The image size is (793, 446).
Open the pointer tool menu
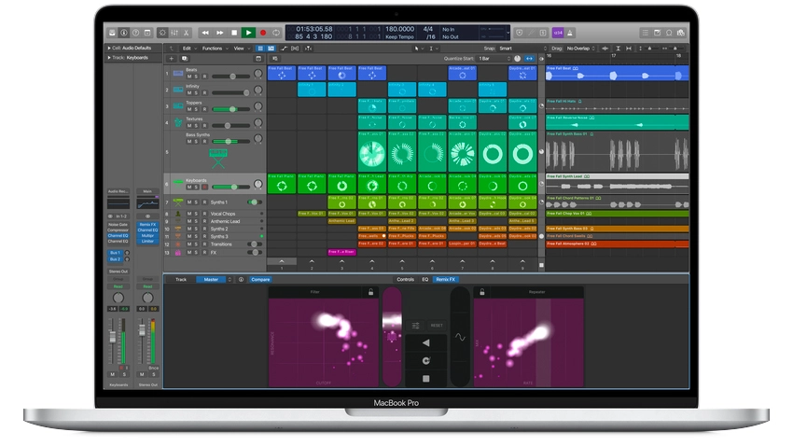point(418,49)
